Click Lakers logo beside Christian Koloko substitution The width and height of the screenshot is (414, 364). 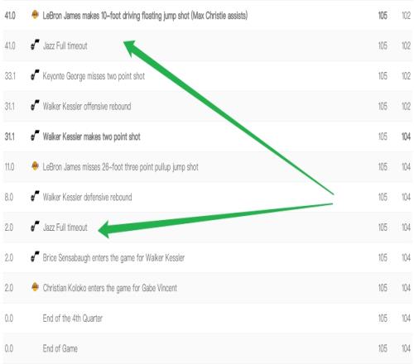35,287
